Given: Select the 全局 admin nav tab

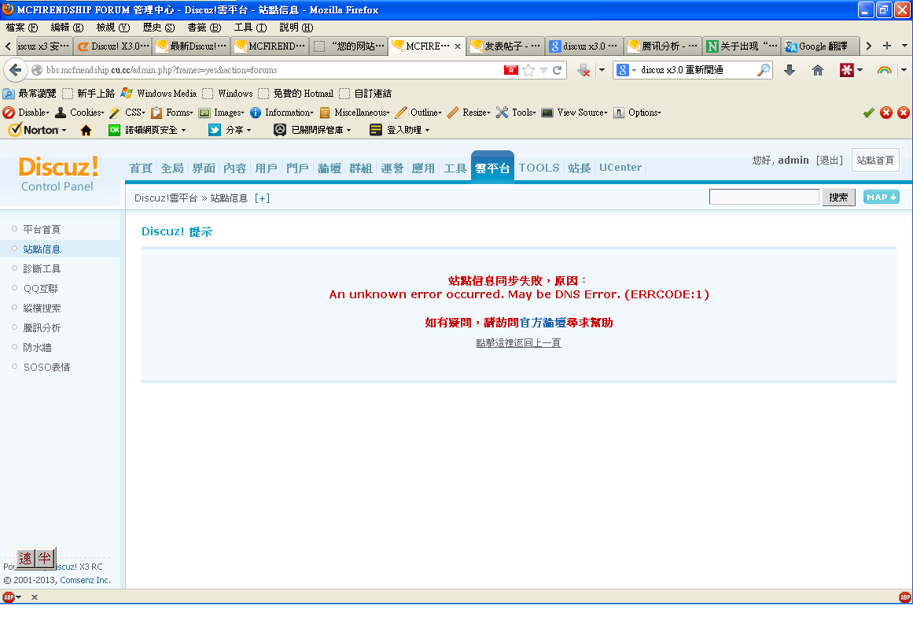Looking at the screenshot, I should [172, 168].
